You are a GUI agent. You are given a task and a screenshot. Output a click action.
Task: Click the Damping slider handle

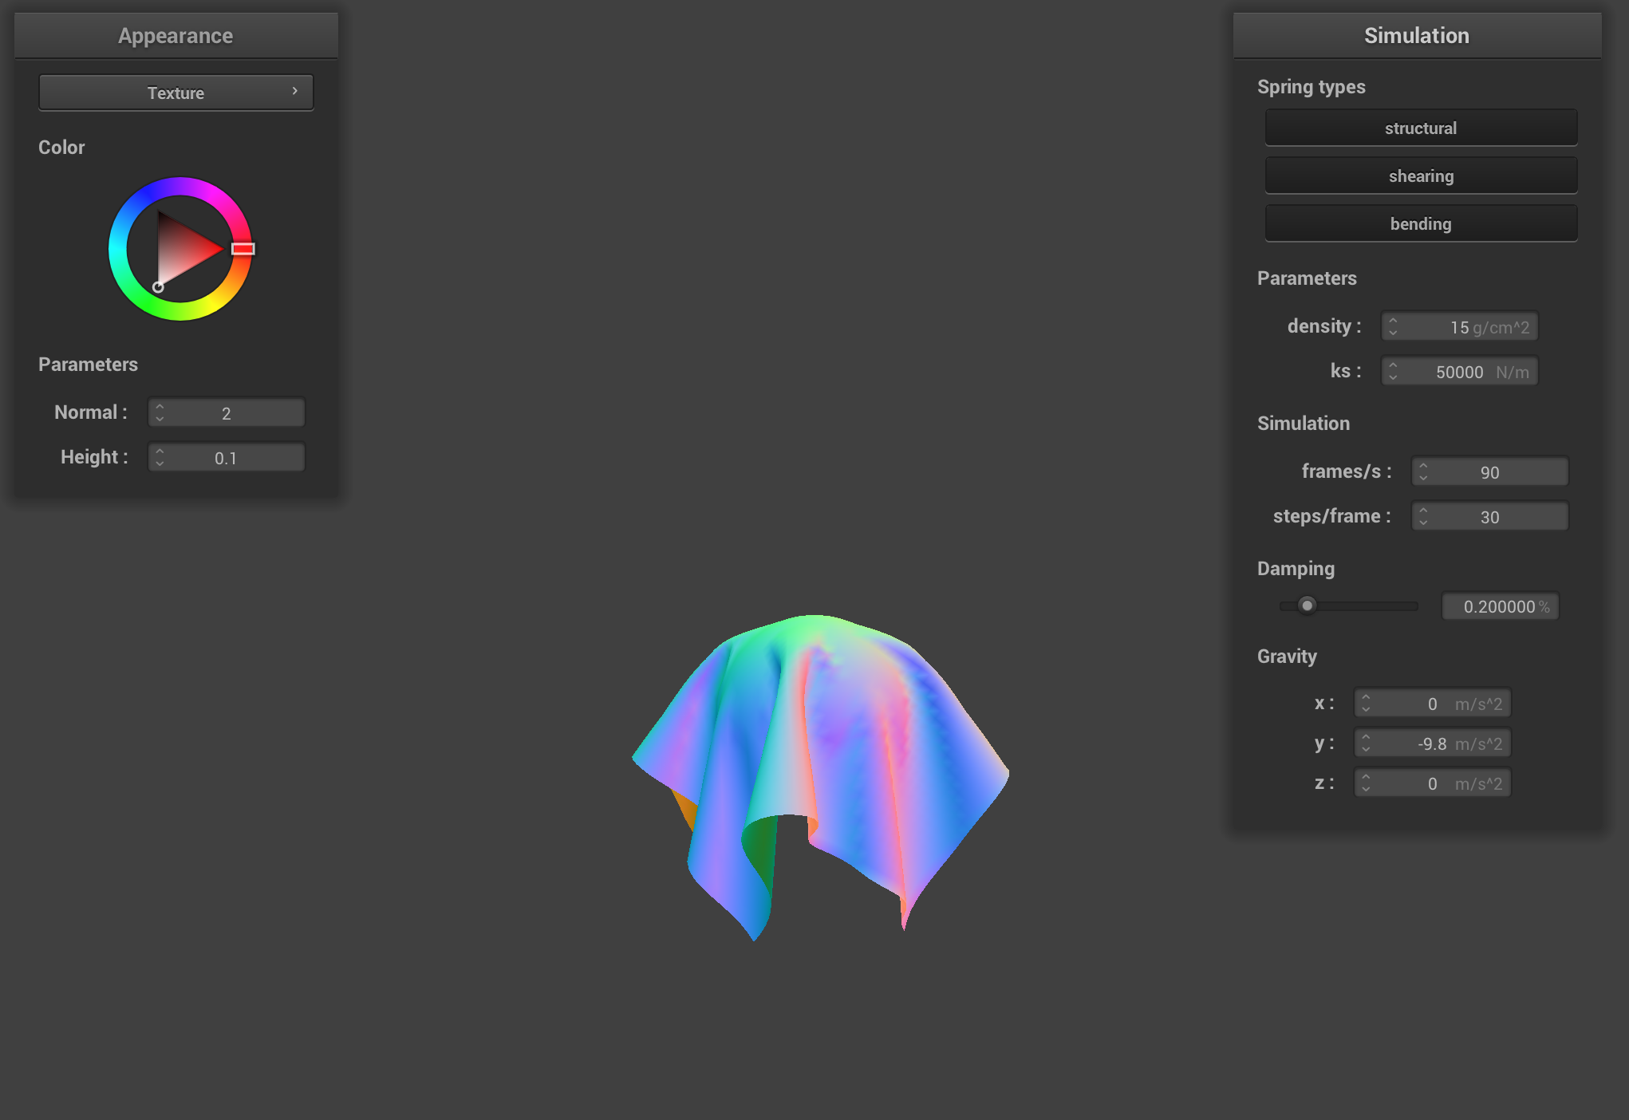[x=1307, y=605]
